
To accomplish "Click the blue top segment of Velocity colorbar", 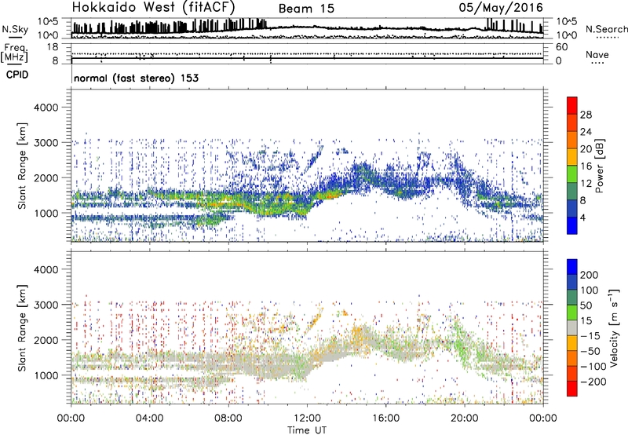I will pos(572,267).
